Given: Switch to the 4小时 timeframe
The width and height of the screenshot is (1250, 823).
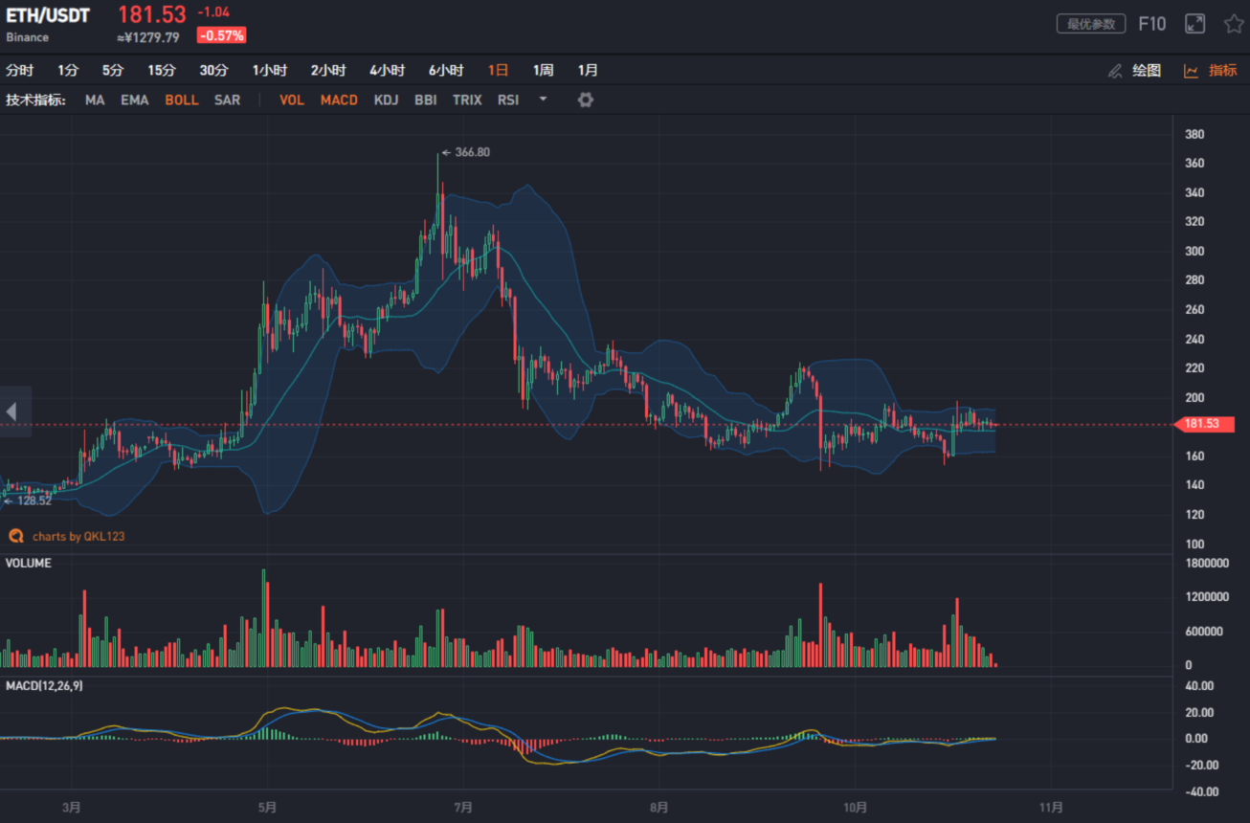Looking at the screenshot, I should [388, 71].
